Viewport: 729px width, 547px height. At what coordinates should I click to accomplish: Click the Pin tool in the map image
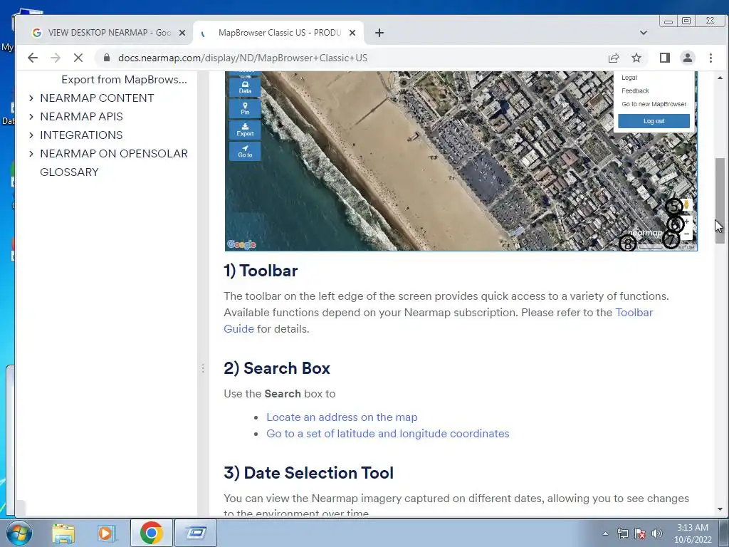[x=245, y=109]
